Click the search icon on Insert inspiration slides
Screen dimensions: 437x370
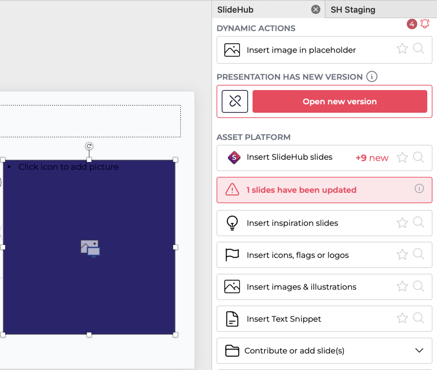pyautogui.click(x=419, y=223)
